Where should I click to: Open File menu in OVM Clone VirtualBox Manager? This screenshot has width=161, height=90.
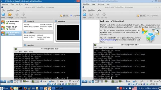[3, 10]
